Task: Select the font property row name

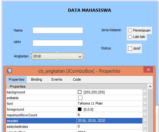Action: pyautogui.click(x=10, y=104)
